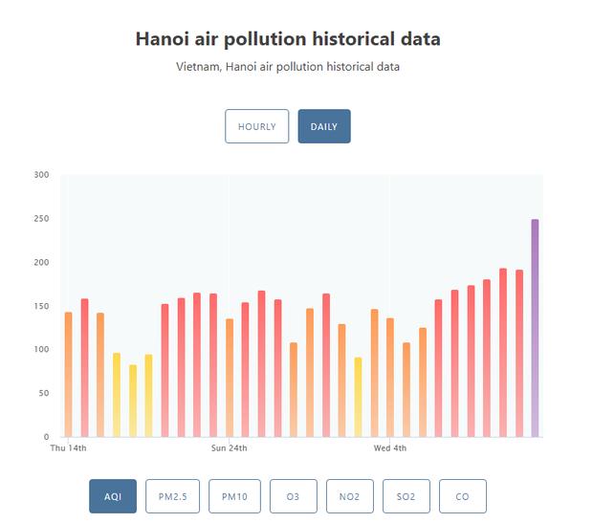
Task: Switch chart to PM10
Action: [234, 496]
